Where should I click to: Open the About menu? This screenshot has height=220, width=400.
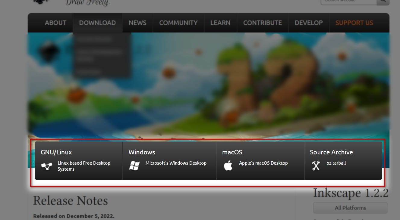pos(55,23)
